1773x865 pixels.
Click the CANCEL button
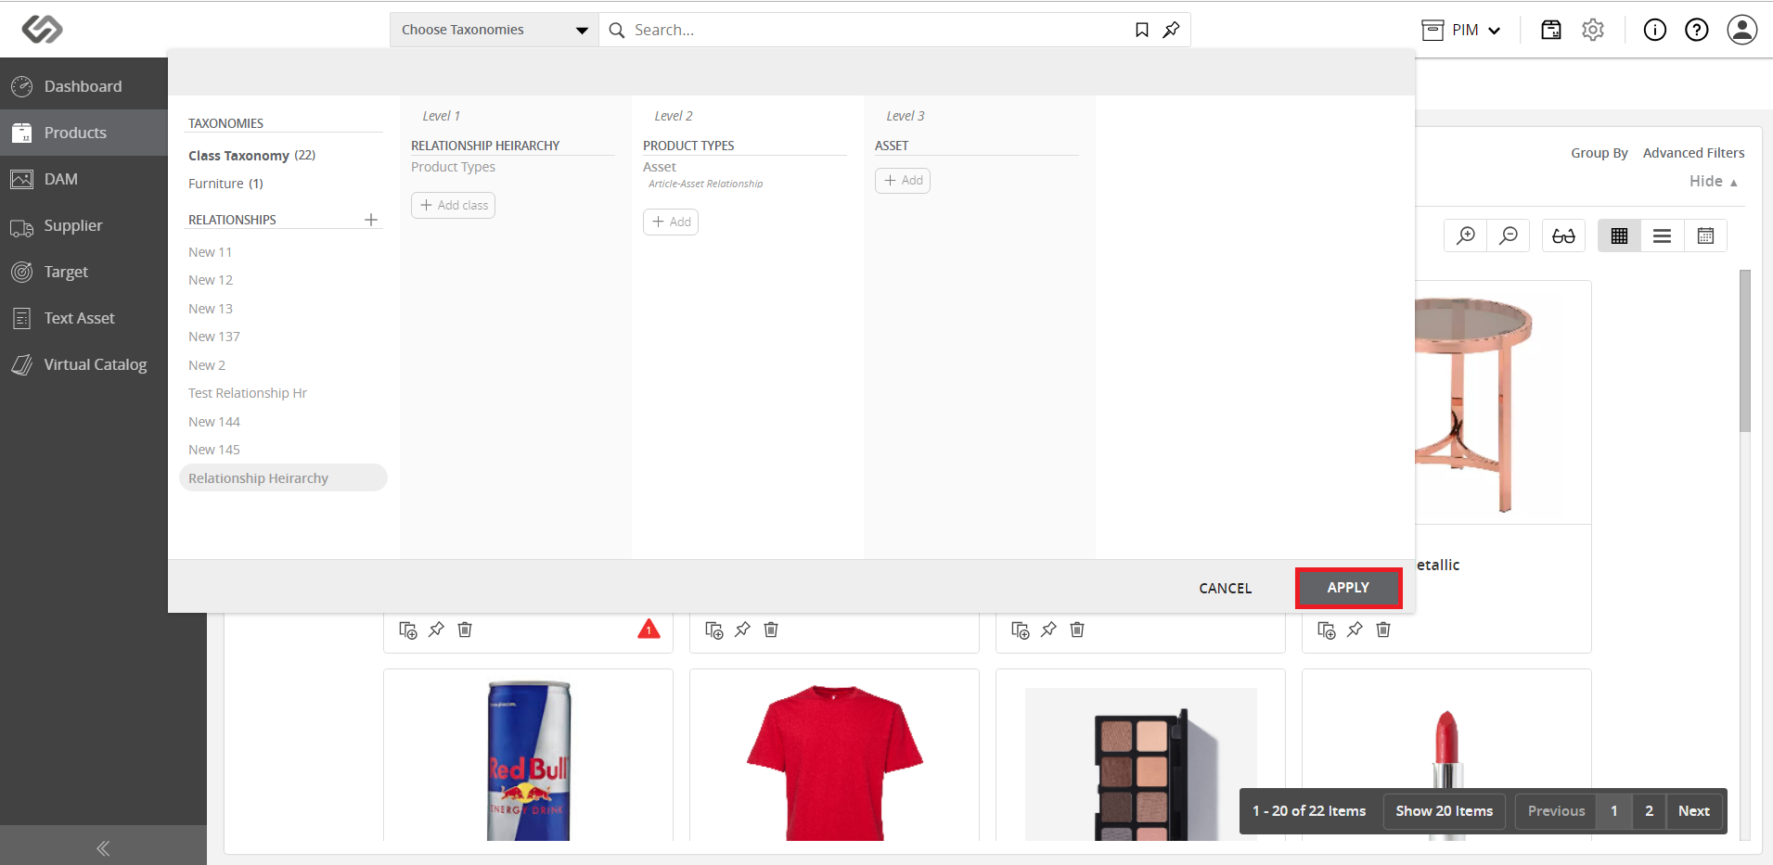coord(1225,588)
